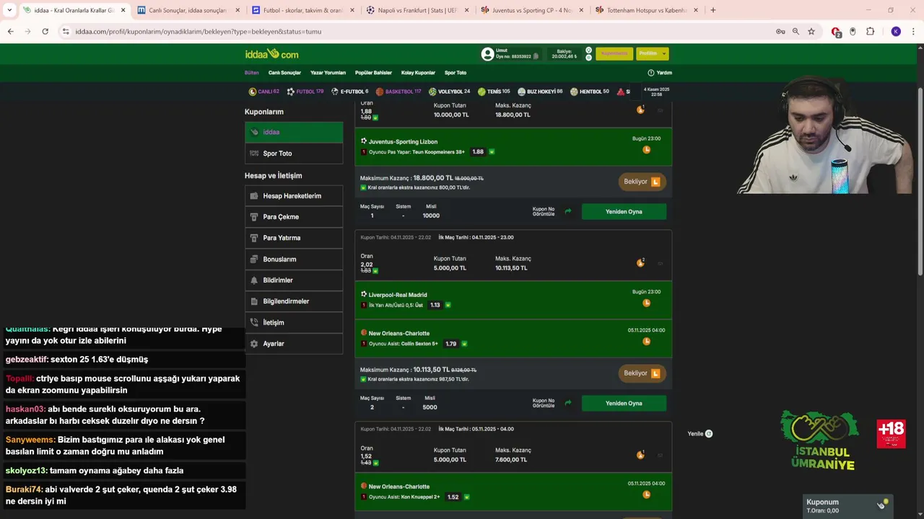Open Para Çekme in sidebar
Screen dimensions: 924x519
[x=294, y=217]
